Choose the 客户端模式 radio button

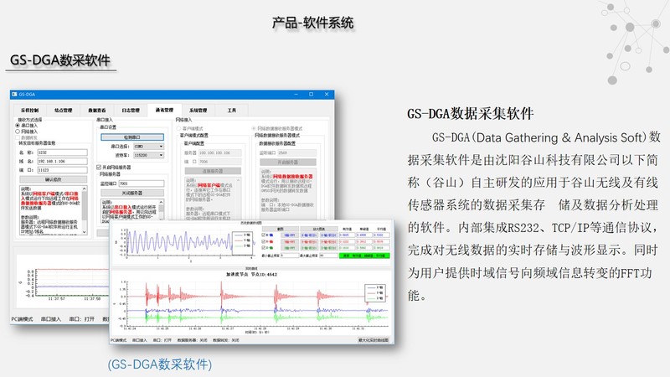(190, 128)
